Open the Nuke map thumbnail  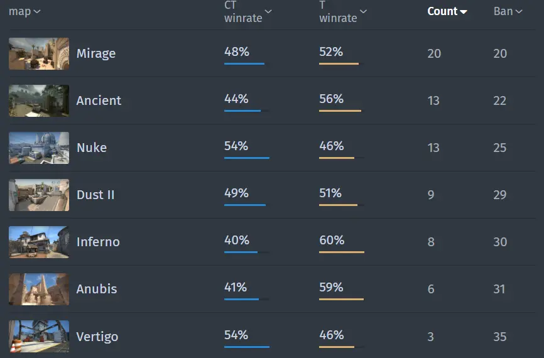[39, 148]
